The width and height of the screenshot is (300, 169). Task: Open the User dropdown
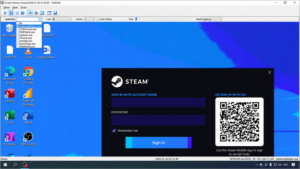tap(62, 19)
